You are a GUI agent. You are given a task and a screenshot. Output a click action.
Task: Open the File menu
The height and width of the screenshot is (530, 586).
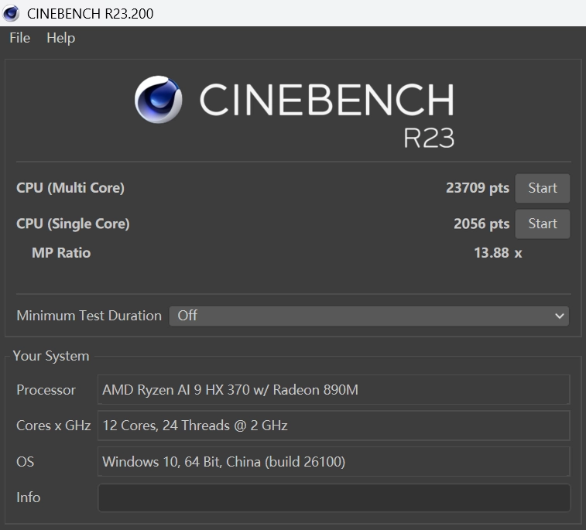[x=19, y=38]
